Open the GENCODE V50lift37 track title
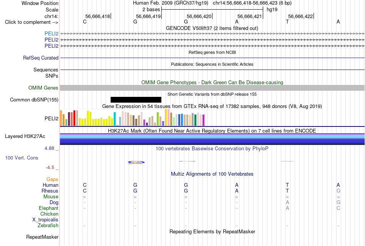 212,28
